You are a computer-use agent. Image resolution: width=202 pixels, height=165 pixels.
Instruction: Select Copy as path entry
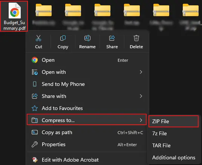[87, 132]
